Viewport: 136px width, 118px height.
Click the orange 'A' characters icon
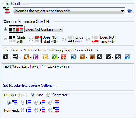(26, 57)
